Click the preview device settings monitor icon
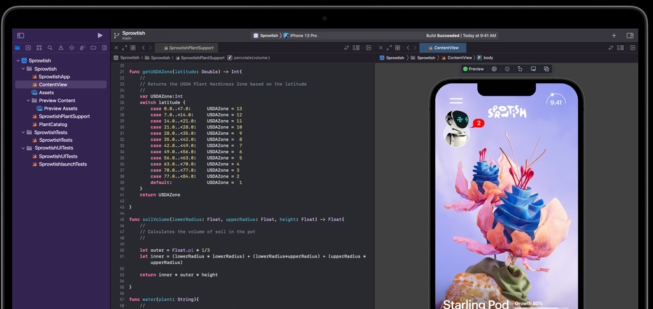 point(533,69)
